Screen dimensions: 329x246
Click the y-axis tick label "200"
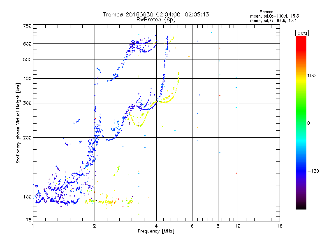(x=27, y=138)
